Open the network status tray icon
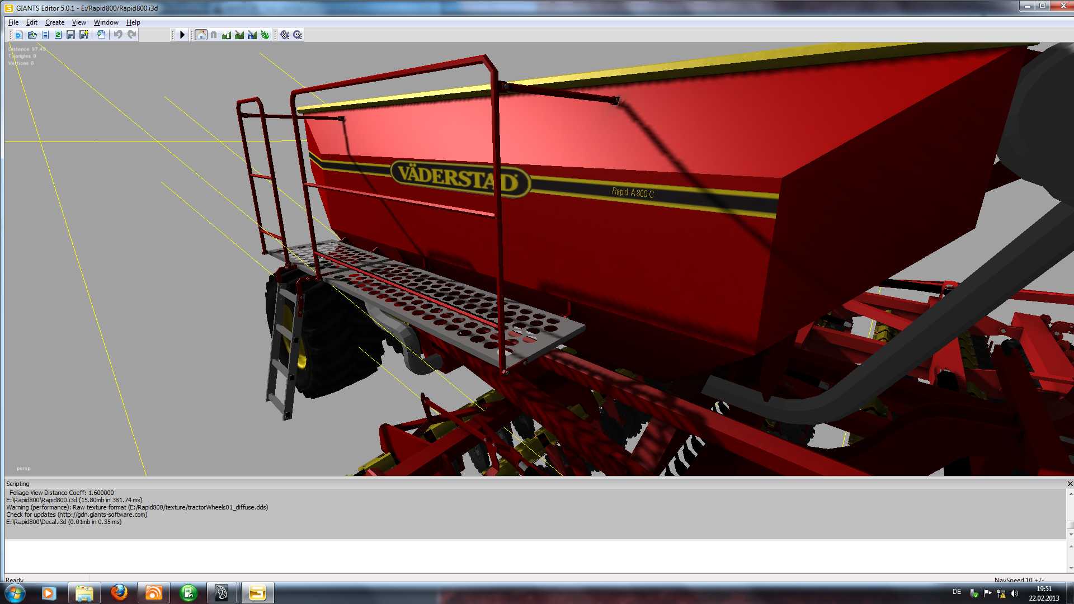The image size is (1074, 604). [1001, 593]
